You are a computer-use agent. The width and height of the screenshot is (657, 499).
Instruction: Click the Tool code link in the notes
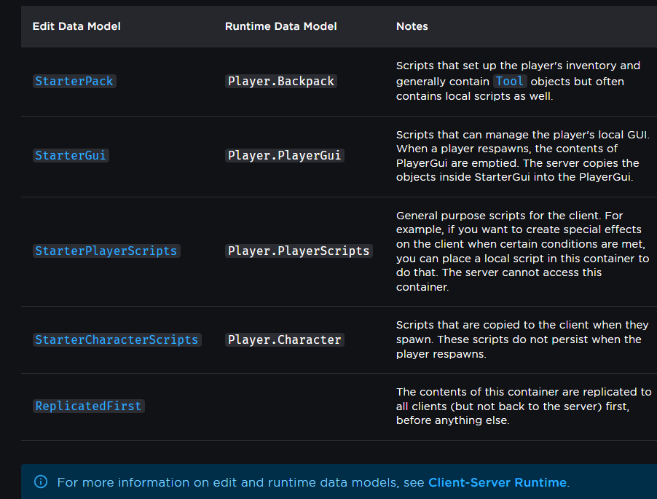[509, 81]
